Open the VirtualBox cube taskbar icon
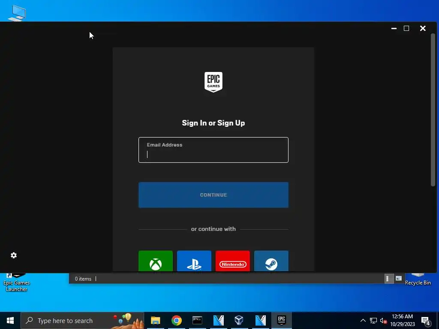The image size is (439, 329). pyautogui.click(x=239, y=320)
